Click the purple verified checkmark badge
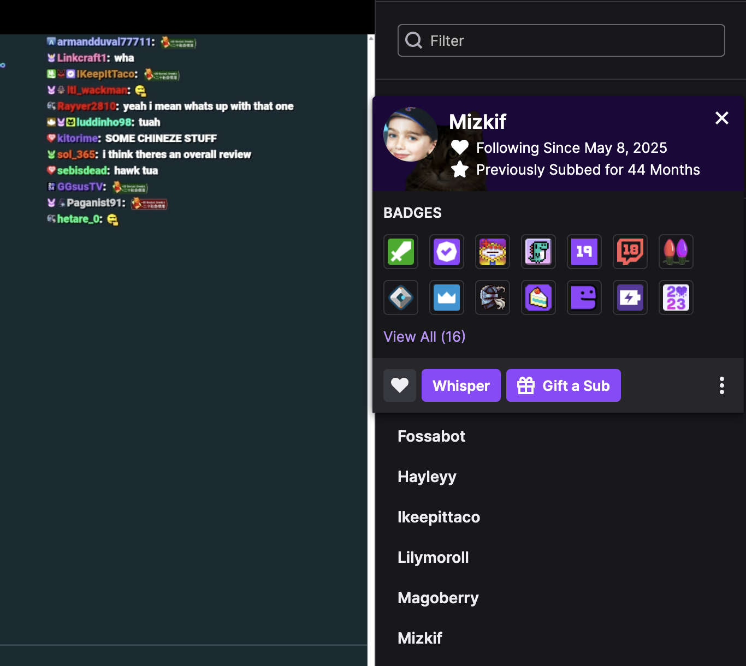This screenshot has height=666, width=746. pyautogui.click(x=447, y=252)
